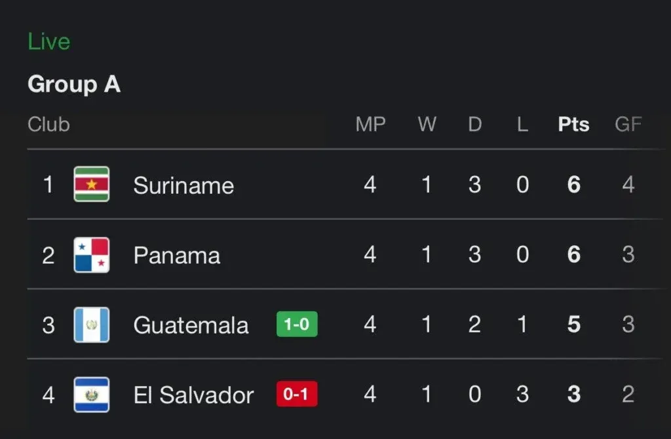Click the El Salvador flag icon
The height and width of the screenshot is (439, 671).
92,395
